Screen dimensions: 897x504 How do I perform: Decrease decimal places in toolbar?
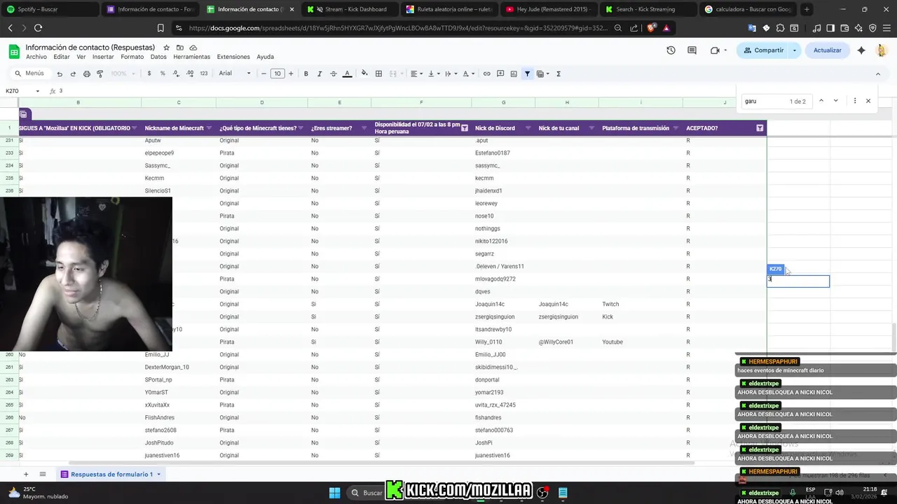tap(177, 73)
